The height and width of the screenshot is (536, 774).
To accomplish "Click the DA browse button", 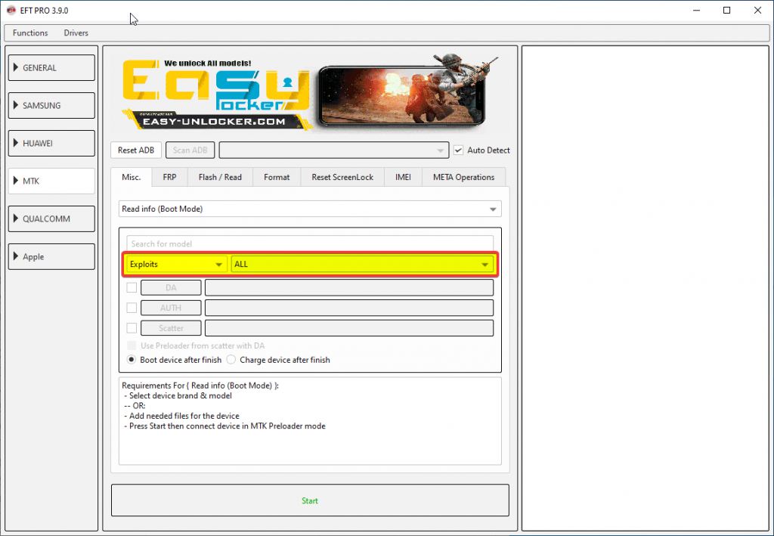I will 171,287.
